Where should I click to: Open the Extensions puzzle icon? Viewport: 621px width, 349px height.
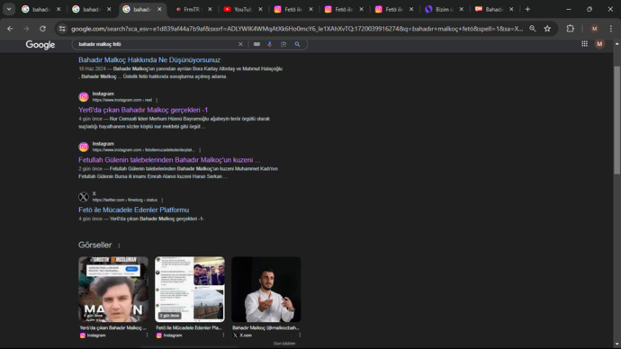pos(571,29)
